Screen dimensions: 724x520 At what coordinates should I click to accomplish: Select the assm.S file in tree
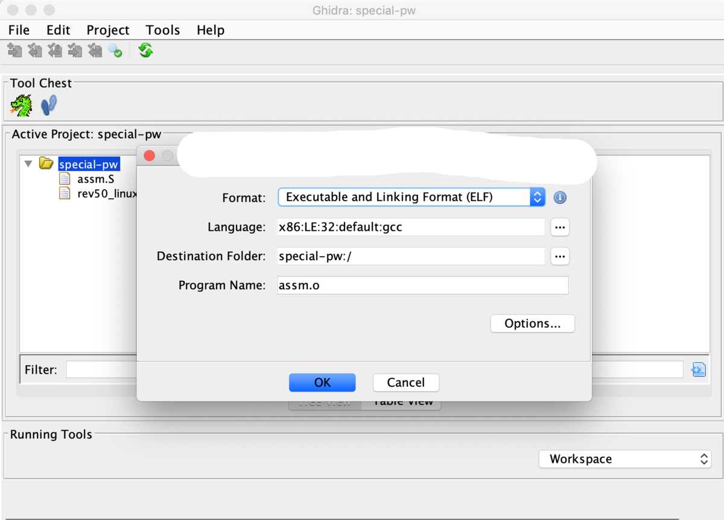point(96,179)
